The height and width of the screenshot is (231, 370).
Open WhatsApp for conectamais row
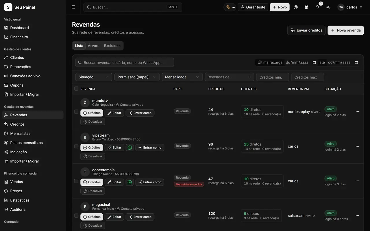130,182
